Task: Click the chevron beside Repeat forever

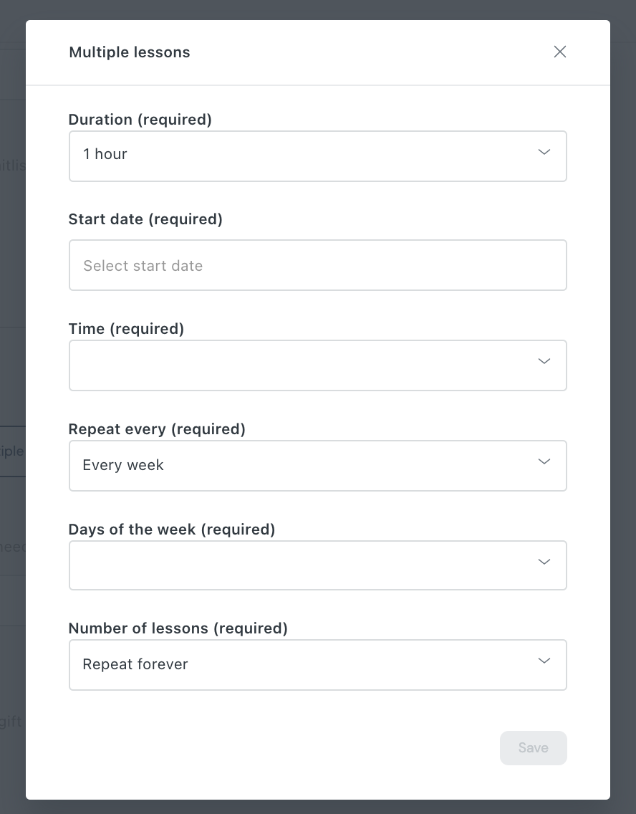Action: 544,661
